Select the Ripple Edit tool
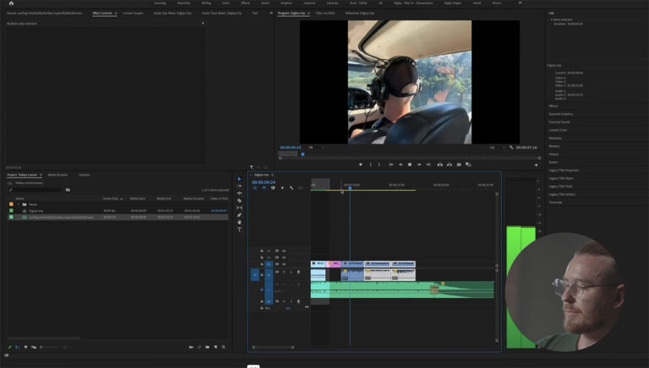This screenshot has height=368, width=649. point(239,193)
